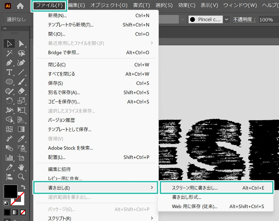Click the black fill color swatch

[x=10, y=191]
